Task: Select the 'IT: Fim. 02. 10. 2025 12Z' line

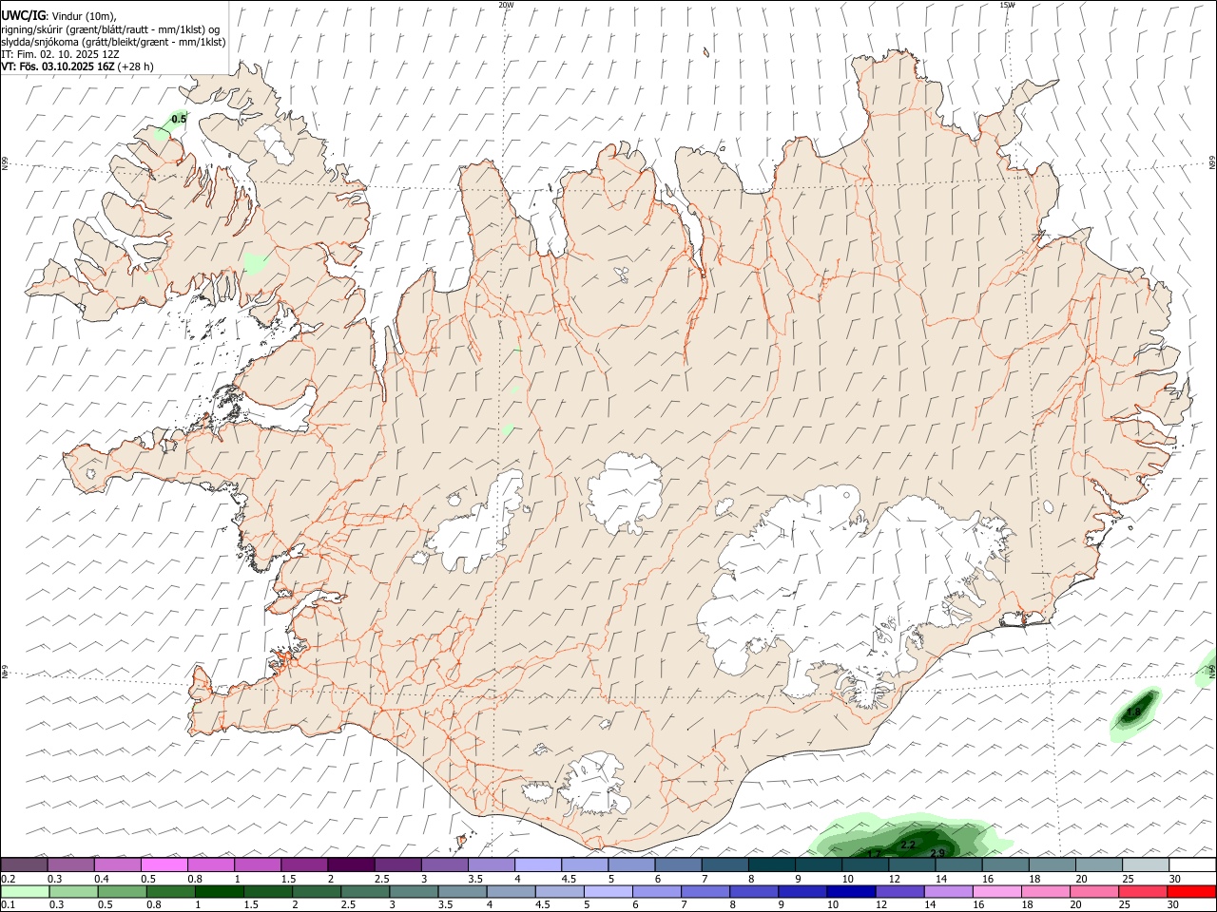Action: point(60,54)
